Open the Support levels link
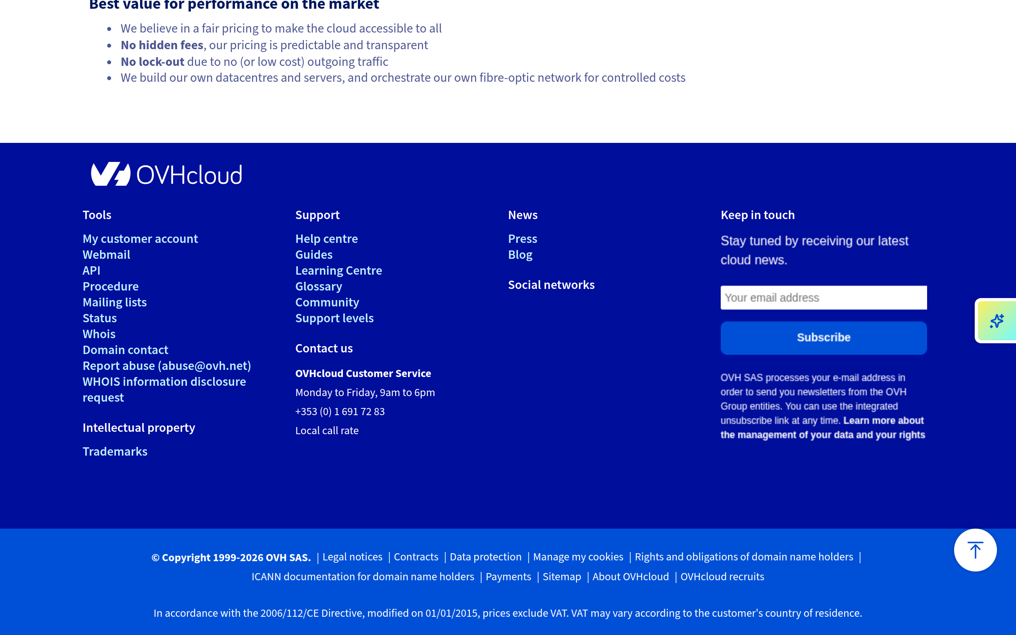The image size is (1016, 635). pyautogui.click(x=335, y=318)
